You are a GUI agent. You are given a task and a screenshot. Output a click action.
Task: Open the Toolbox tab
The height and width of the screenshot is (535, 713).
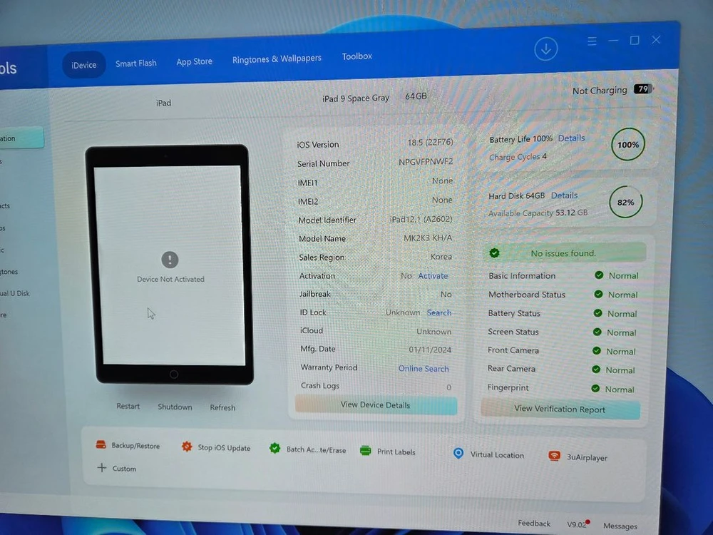357,56
